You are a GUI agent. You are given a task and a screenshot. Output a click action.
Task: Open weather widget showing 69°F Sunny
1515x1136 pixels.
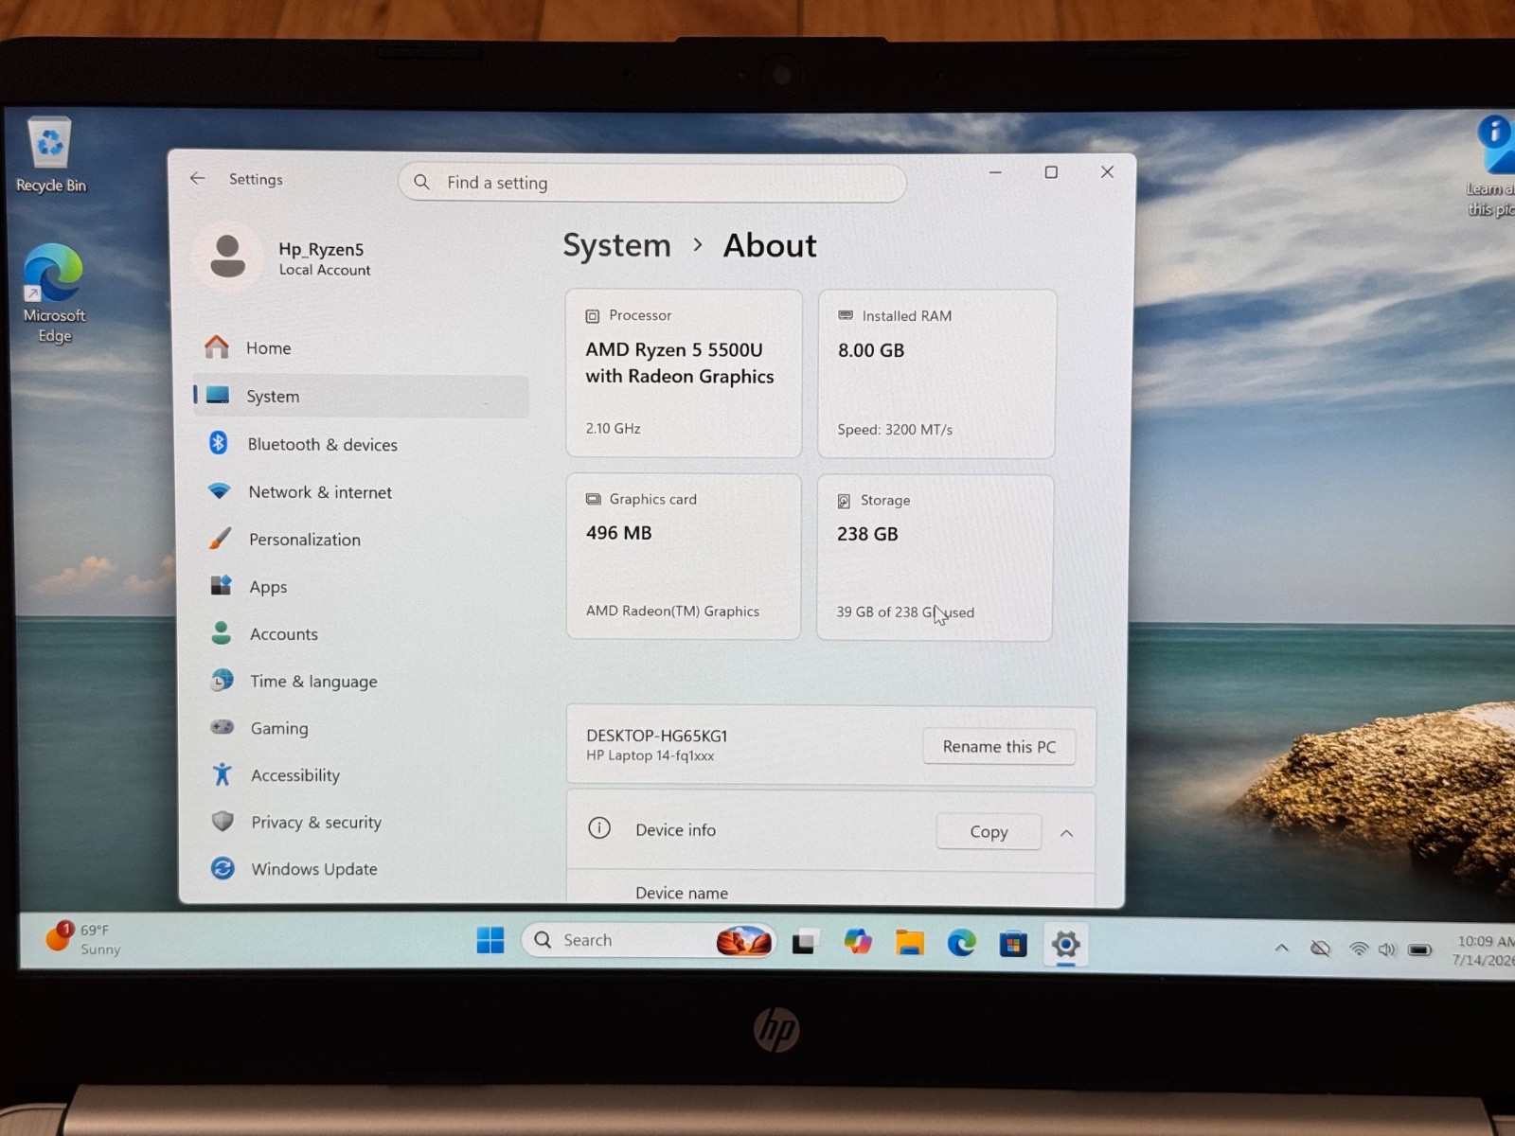83,939
